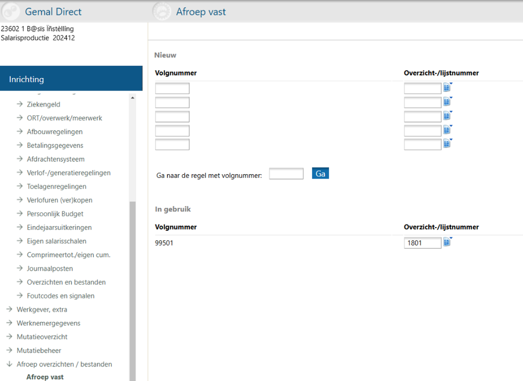
Task: Focus the 'Ga naar de regel met volgnummer' field
Action: tap(286, 174)
